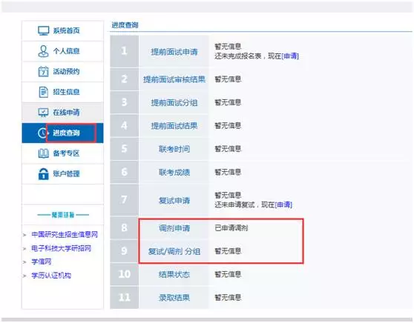Click the 复试/调剂 分组 row label

(174, 252)
